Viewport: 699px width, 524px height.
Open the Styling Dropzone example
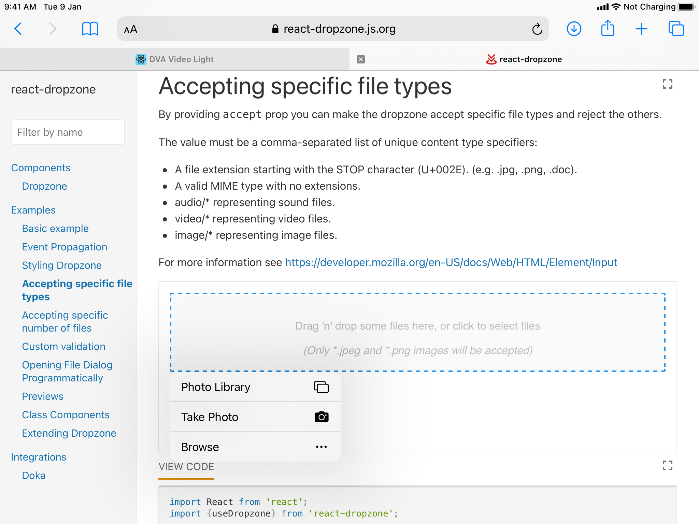[x=62, y=265]
